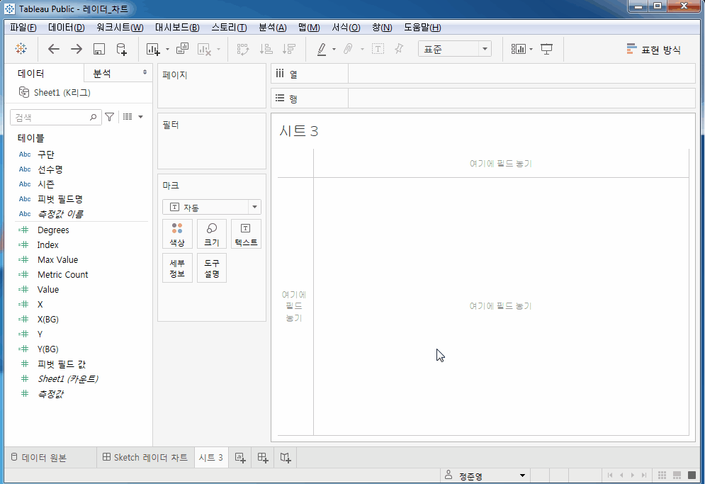
Task: Select the Degrees measure
Action: (53, 230)
